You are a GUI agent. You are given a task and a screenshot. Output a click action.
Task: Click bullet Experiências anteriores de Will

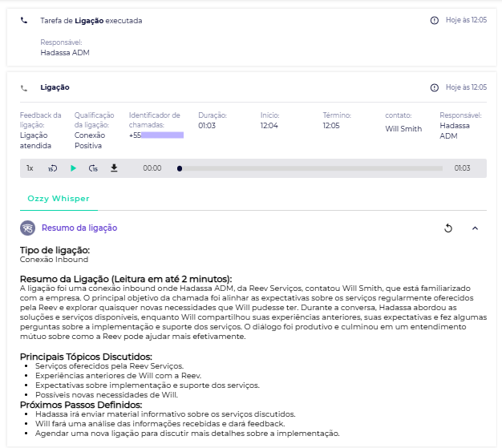click(x=119, y=376)
